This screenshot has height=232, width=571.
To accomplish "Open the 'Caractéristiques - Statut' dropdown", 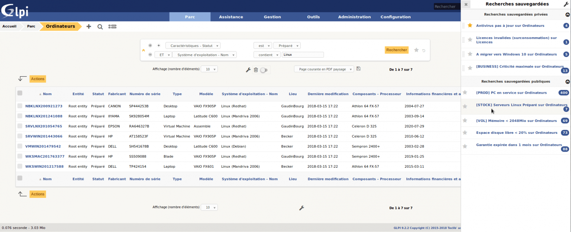I will 193,45.
